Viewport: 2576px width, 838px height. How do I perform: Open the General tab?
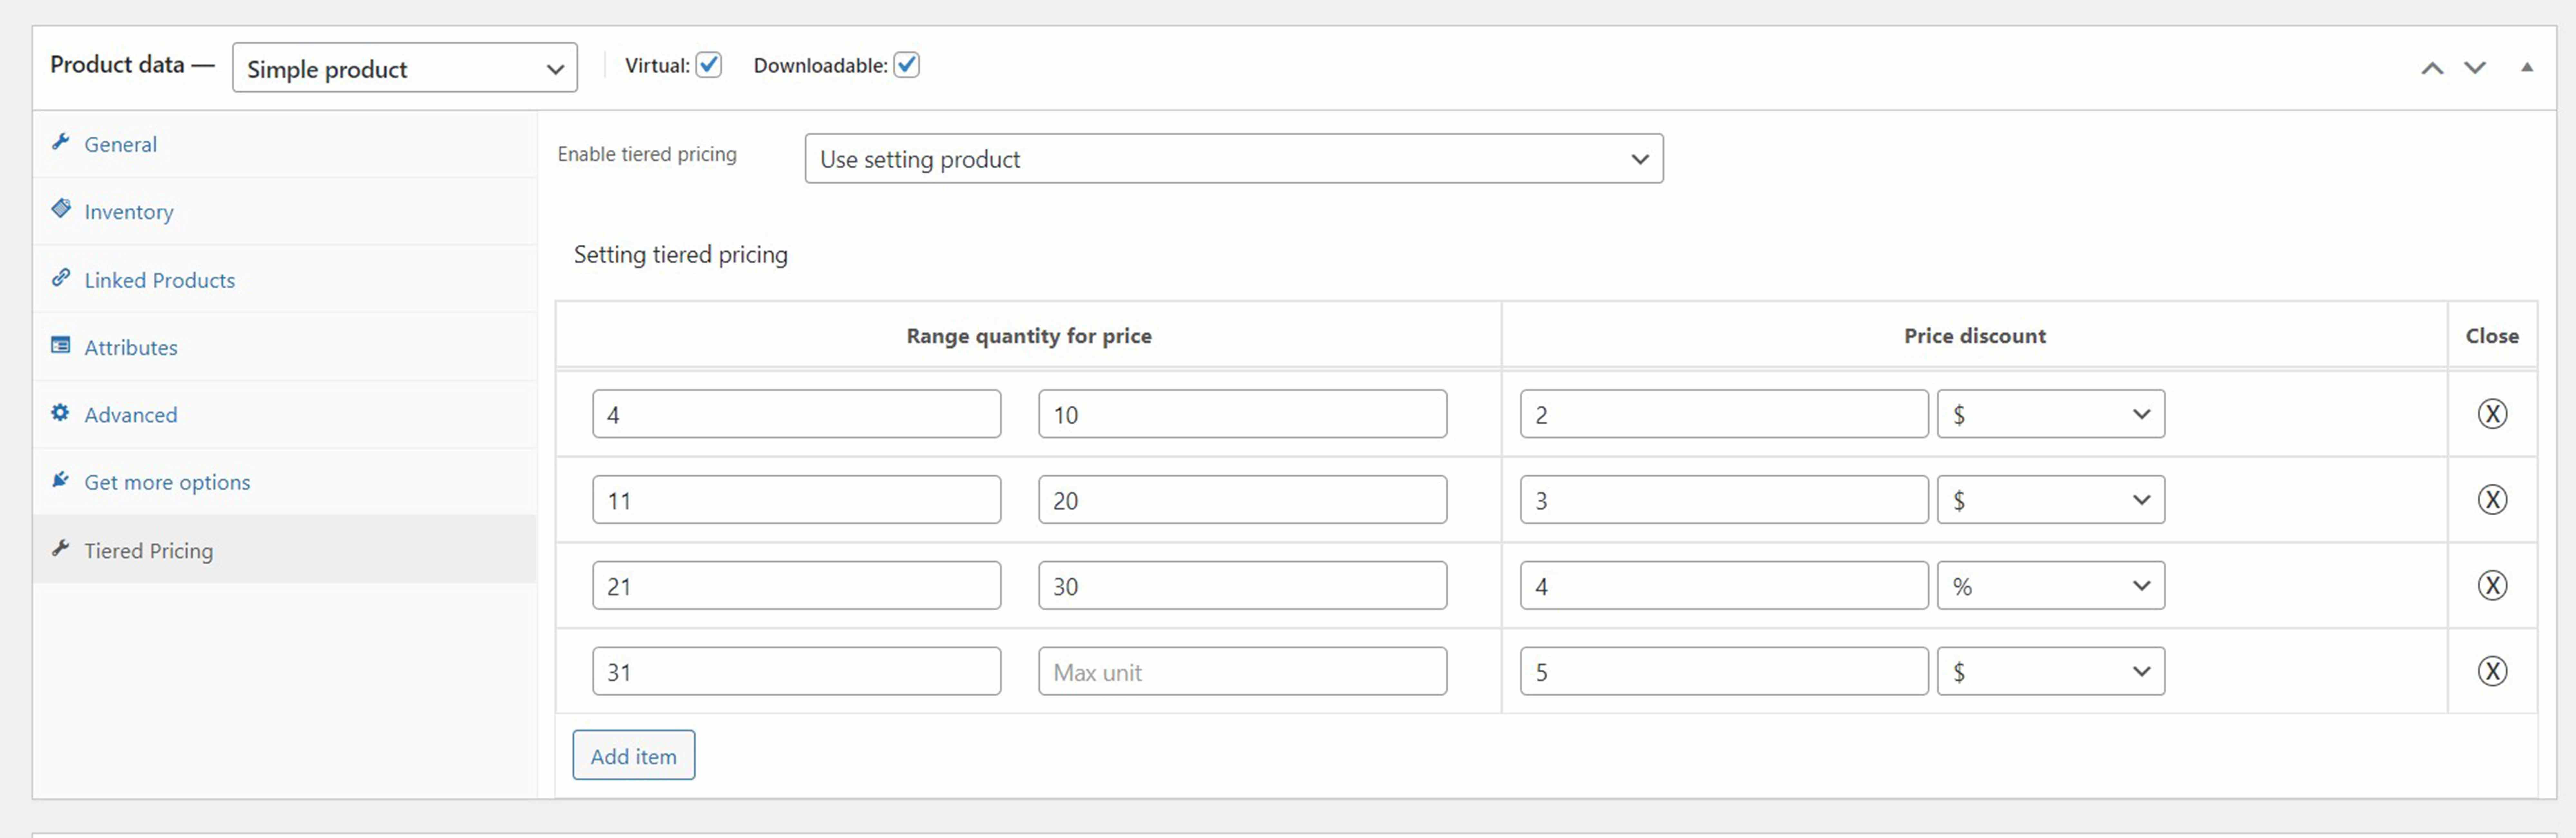pos(285,144)
